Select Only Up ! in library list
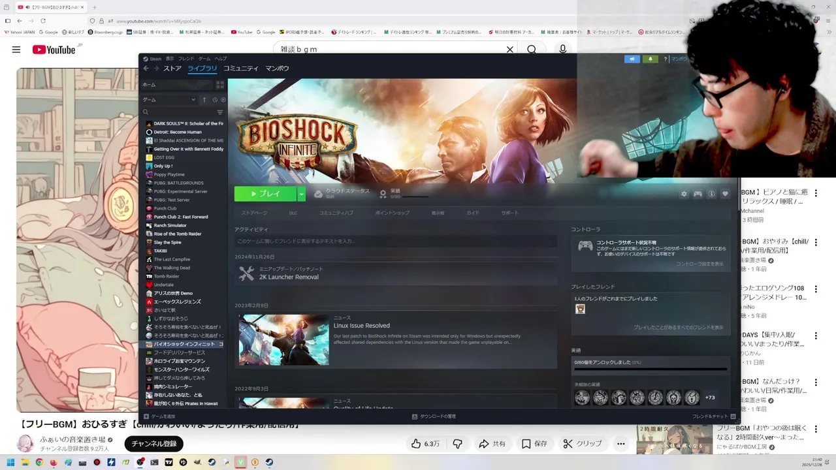 coord(163,166)
